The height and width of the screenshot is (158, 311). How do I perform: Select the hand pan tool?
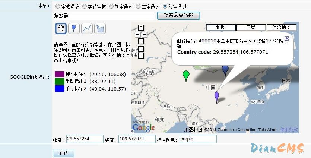click(61, 28)
